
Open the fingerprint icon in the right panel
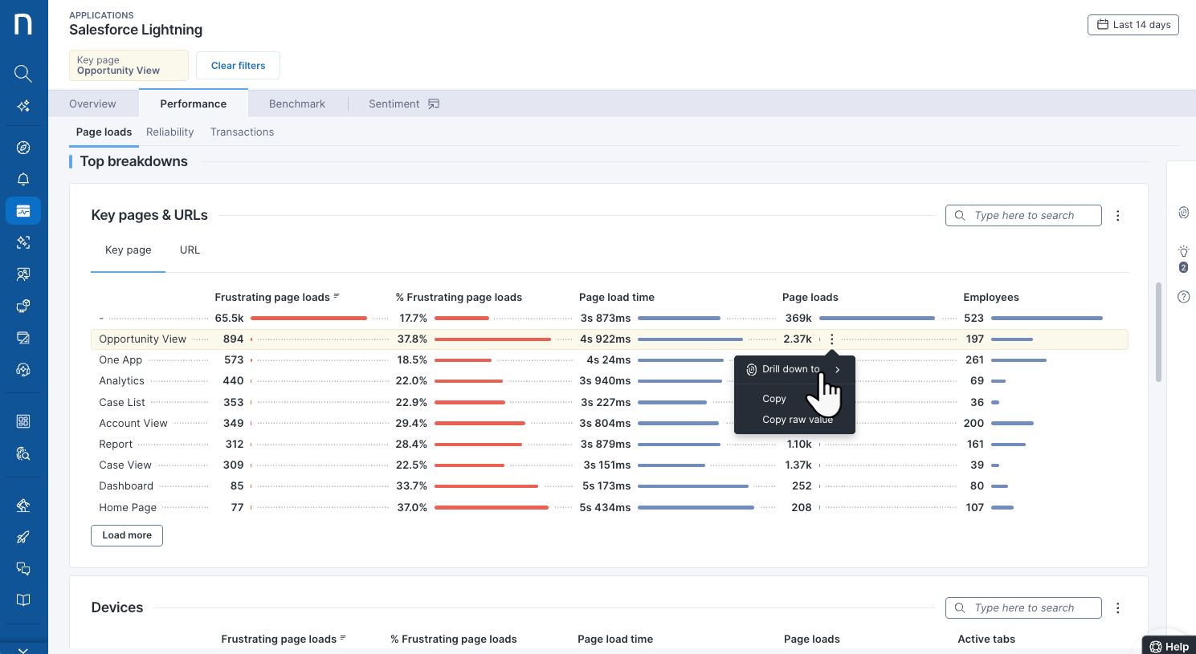1183,213
